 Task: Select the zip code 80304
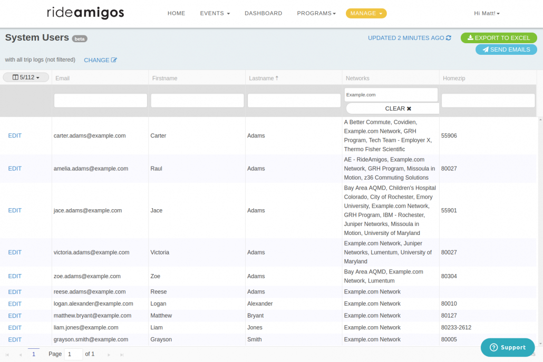(x=449, y=276)
